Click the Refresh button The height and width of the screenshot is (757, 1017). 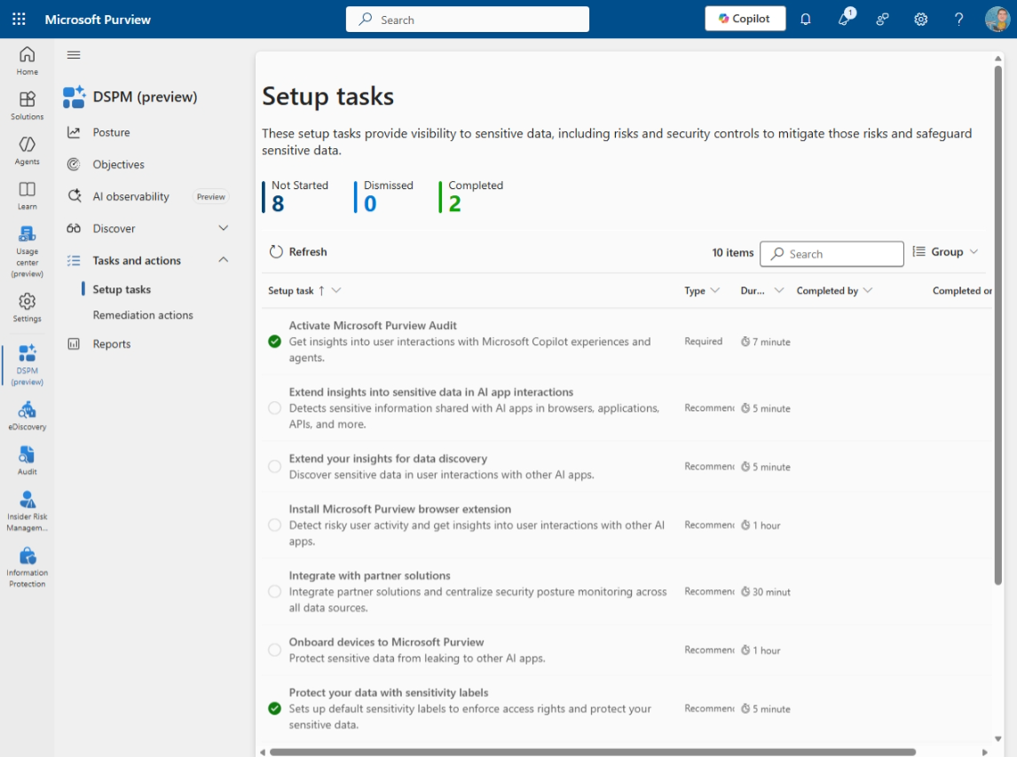(298, 252)
